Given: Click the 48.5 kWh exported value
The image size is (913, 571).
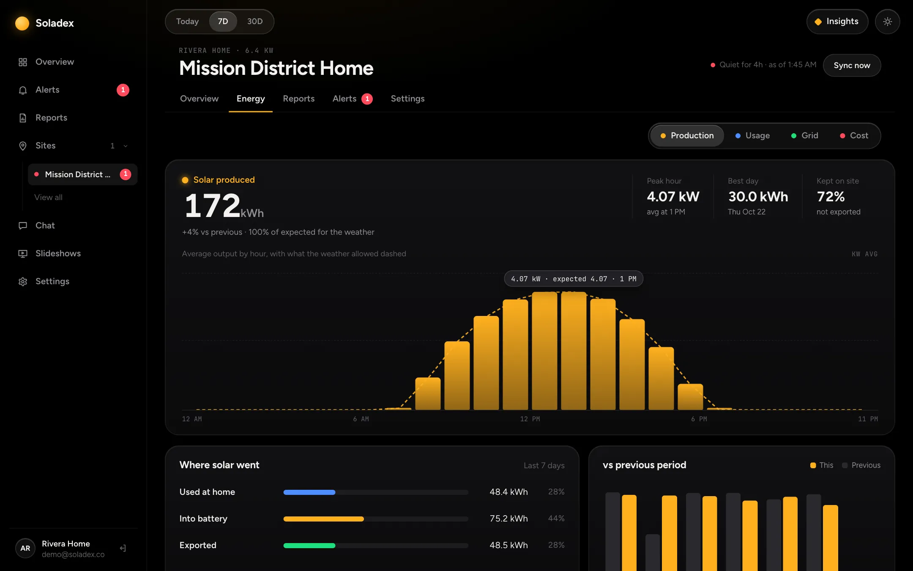Looking at the screenshot, I should [x=508, y=545].
